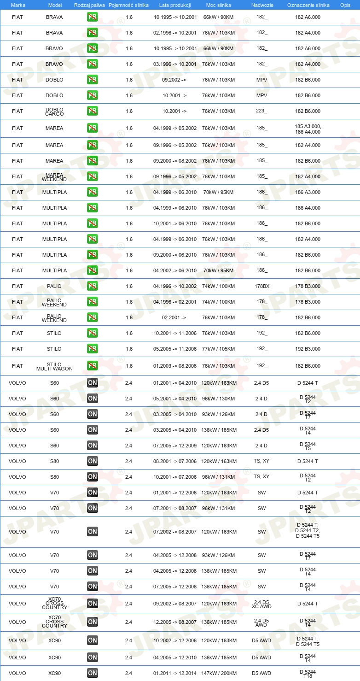Select the DOBLO CARGO model cell
This screenshot has height=681, width=360.
pyautogui.click(x=54, y=111)
